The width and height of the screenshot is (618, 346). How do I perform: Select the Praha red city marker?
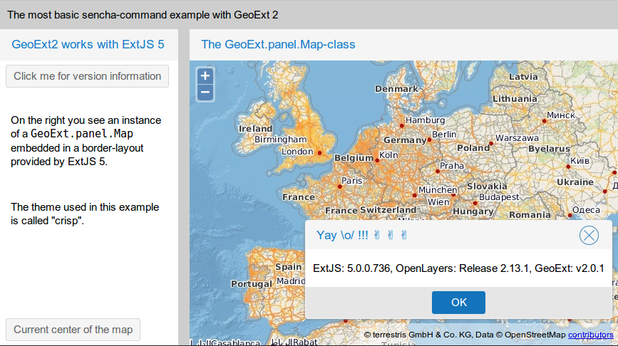click(x=438, y=172)
